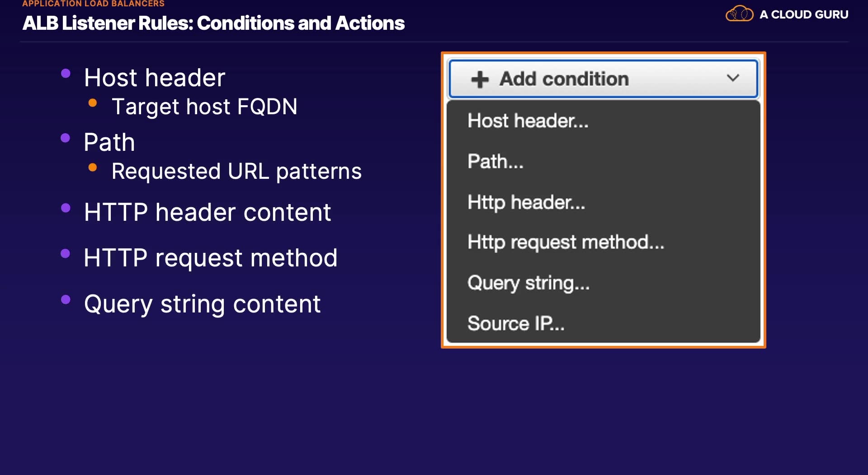Click the "Path" bullet point on the slide
The image size is (868, 475).
click(109, 142)
